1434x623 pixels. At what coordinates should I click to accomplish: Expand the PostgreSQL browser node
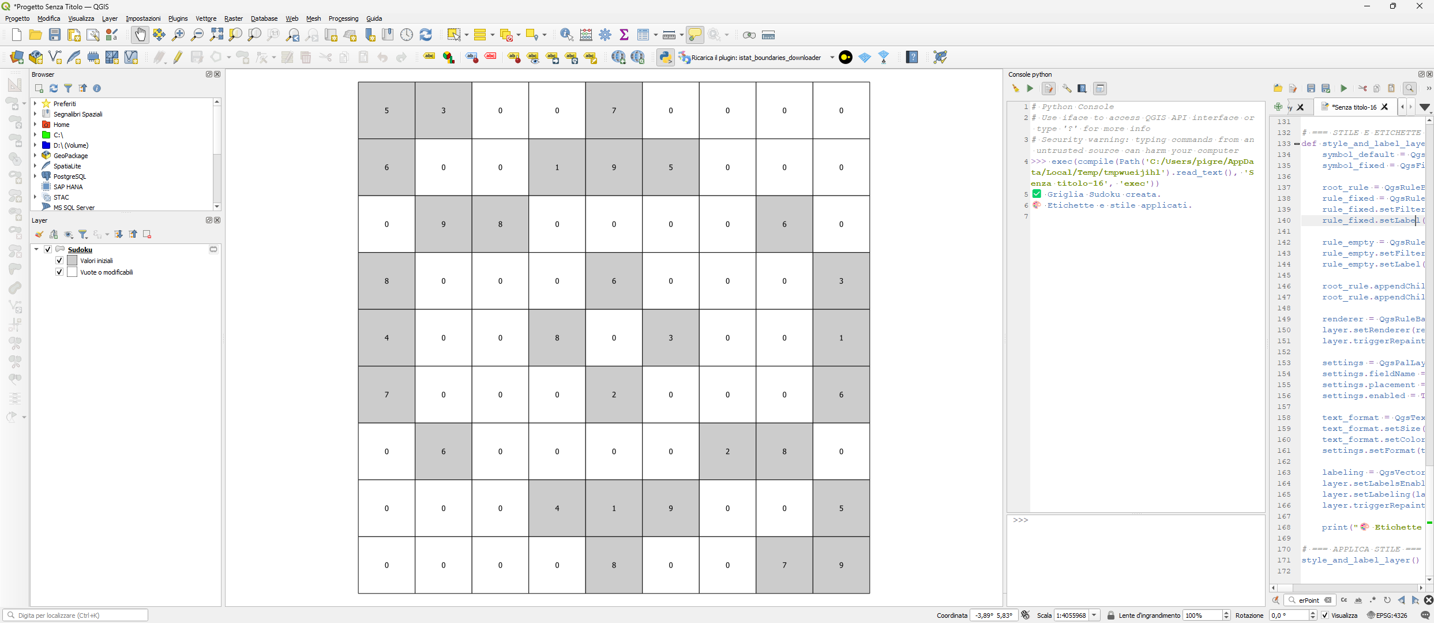(x=35, y=176)
